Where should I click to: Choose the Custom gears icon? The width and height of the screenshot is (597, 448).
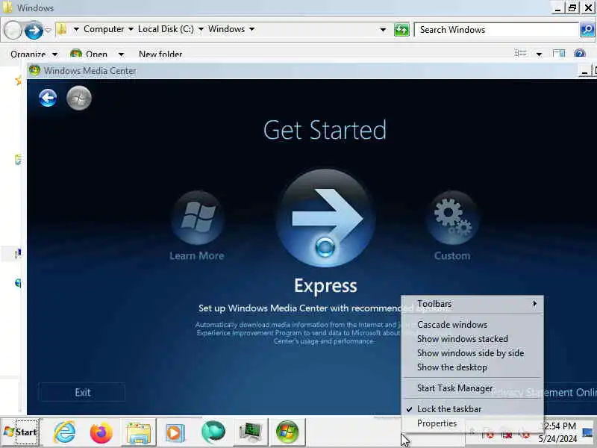click(x=452, y=217)
